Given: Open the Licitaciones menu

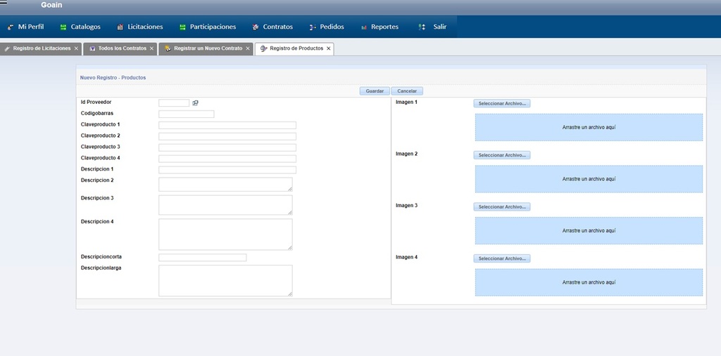Looking at the screenshot, I should point(139,27).
